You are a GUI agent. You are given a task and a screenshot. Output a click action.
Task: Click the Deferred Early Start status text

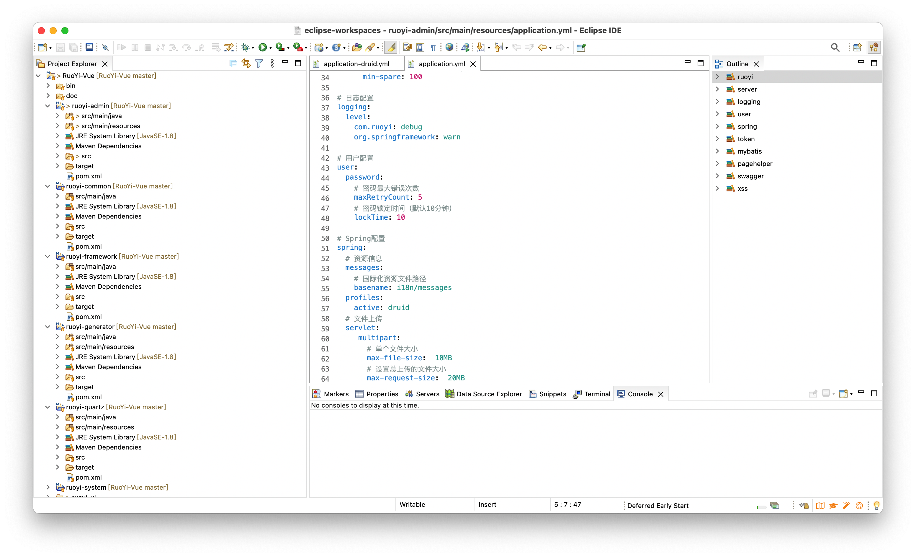[x=657, y=506]
